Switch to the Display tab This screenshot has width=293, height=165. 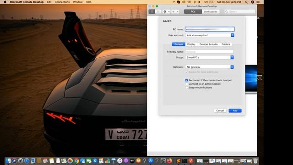tap(191, 44)
